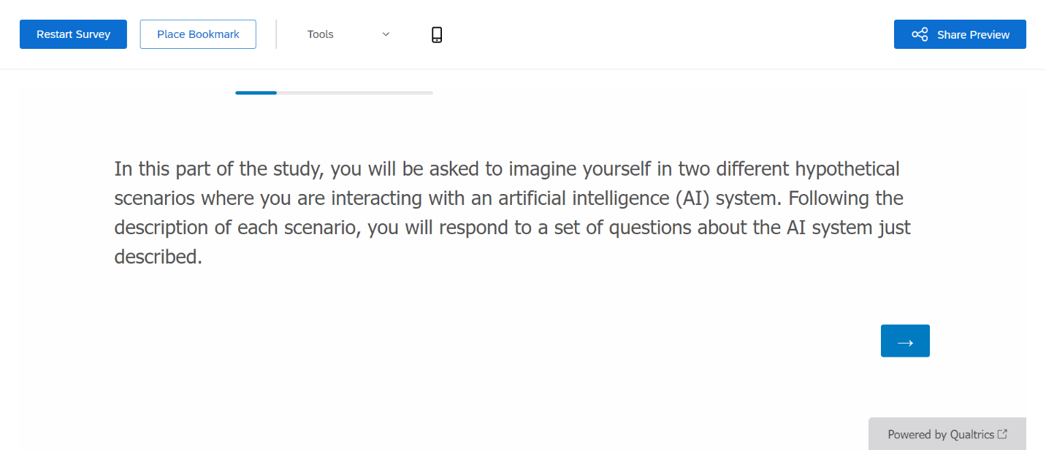
Task: Click the "Tools" label text
Action: (x=320, y=34)
